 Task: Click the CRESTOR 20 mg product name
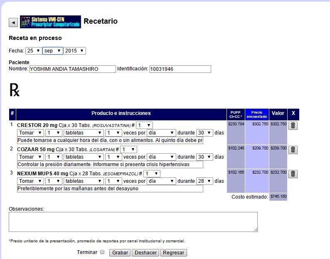[37, 125]
